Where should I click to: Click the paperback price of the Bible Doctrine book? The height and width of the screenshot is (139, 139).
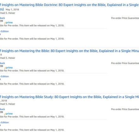click(2, 21)
